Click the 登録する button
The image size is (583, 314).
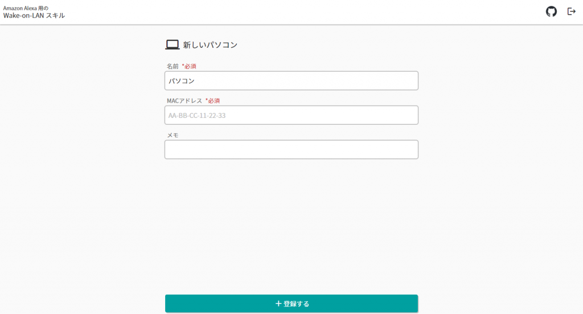click(x=291, y=304)
